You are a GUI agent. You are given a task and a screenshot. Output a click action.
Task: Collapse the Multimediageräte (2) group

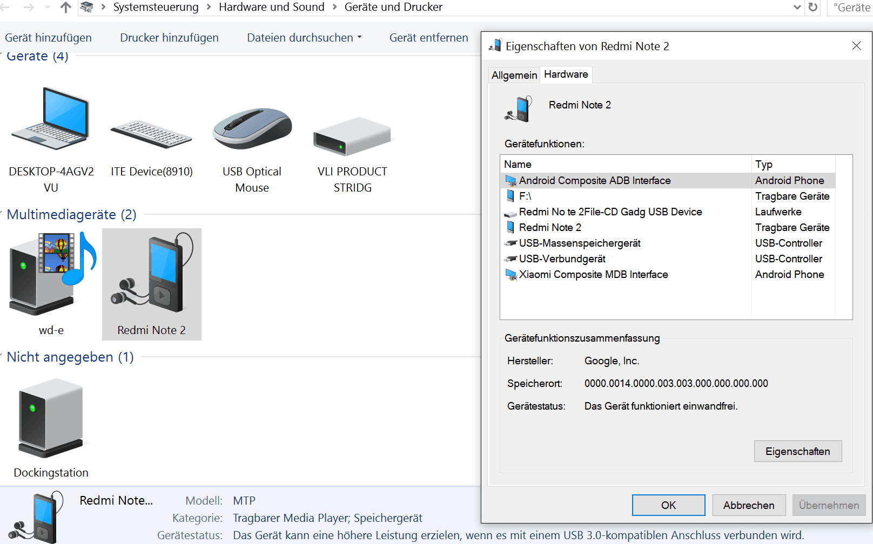click(x=2, y=214)
